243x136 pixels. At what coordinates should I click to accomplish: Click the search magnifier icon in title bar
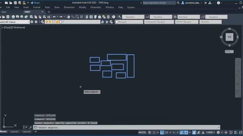178,3
